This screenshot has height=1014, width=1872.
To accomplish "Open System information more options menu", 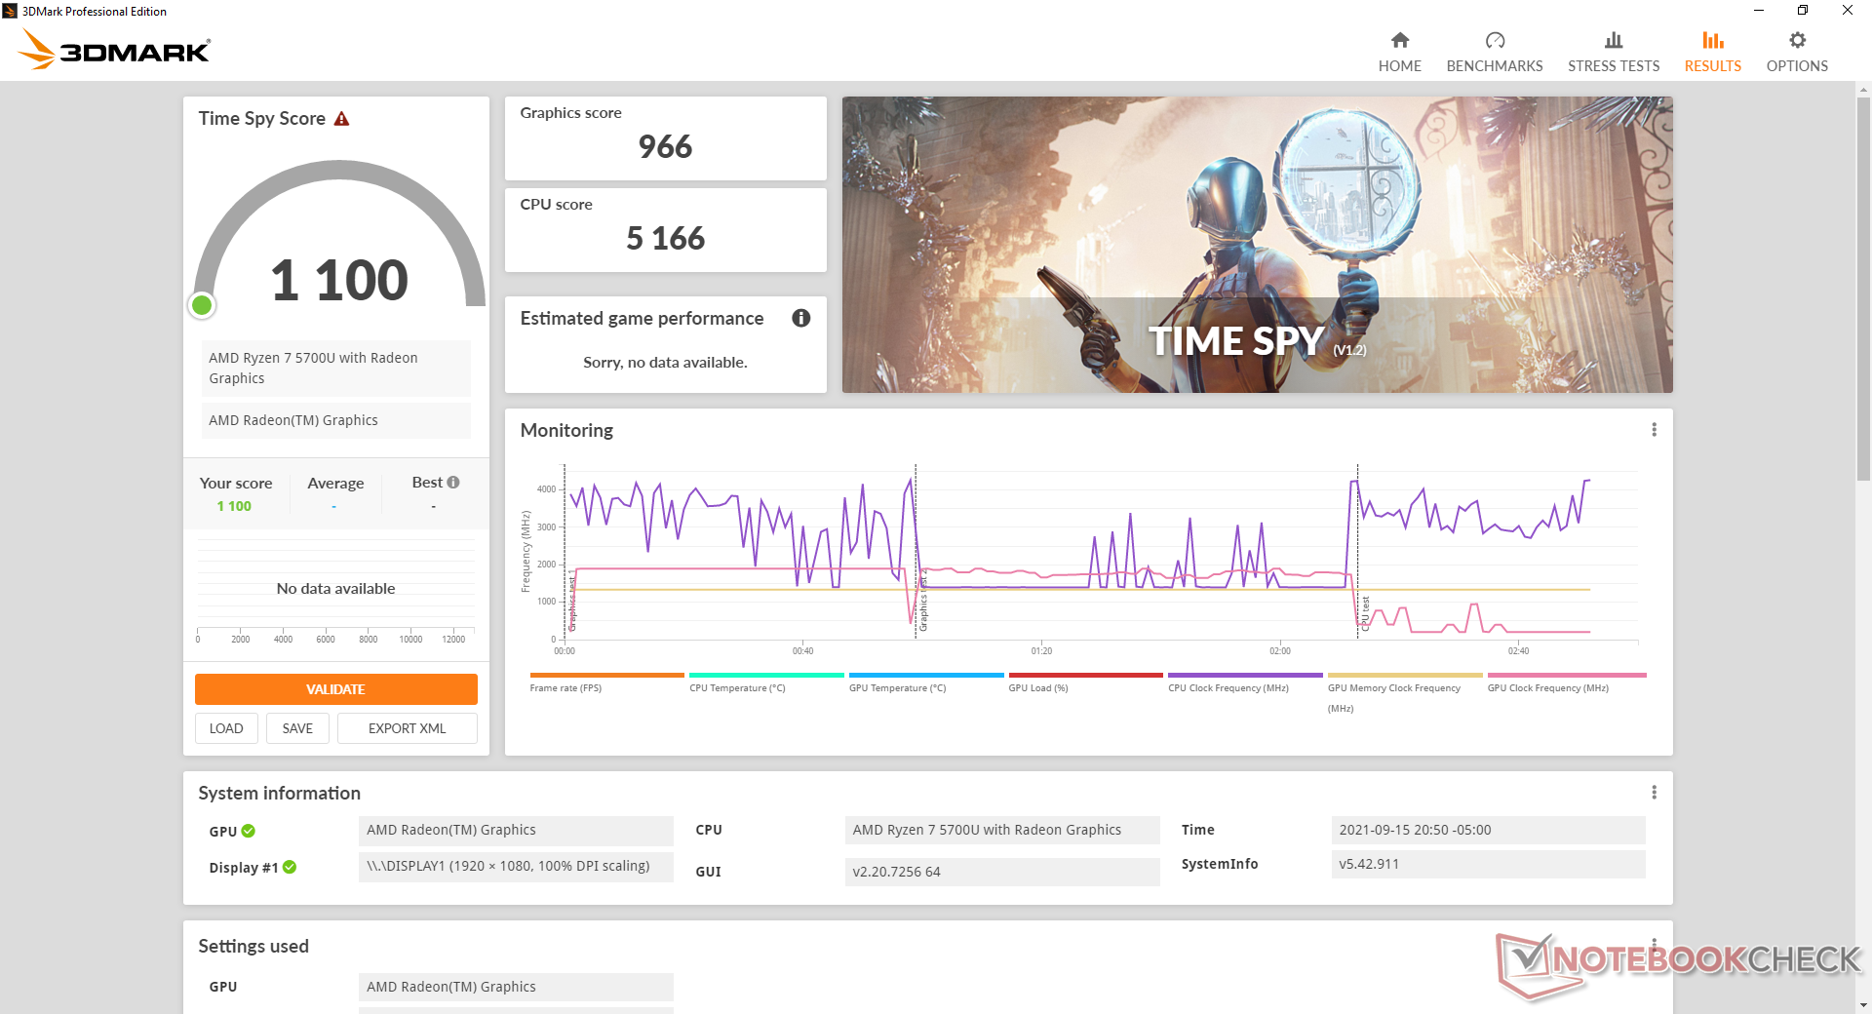I will coord(1654,793).
